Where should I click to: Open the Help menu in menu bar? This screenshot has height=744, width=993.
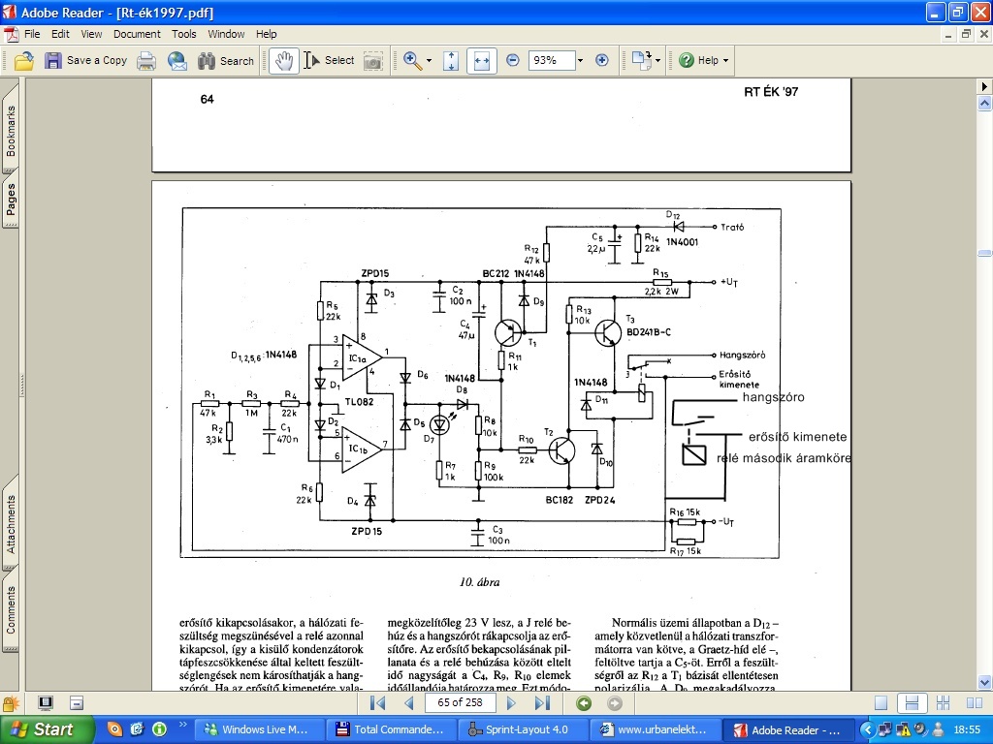[x=266, y=34]
